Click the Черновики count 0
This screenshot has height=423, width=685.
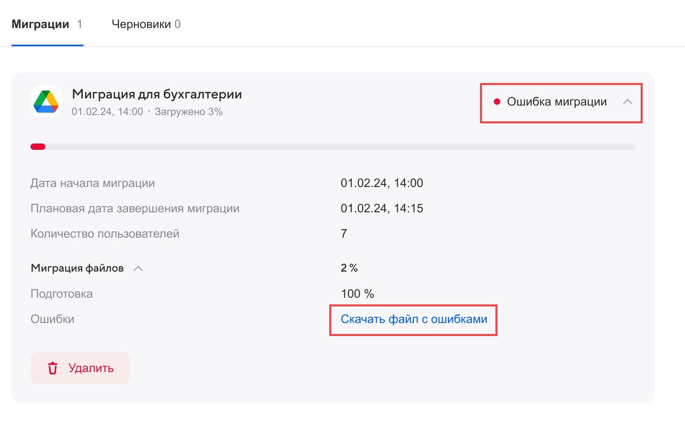coord(178,24)
